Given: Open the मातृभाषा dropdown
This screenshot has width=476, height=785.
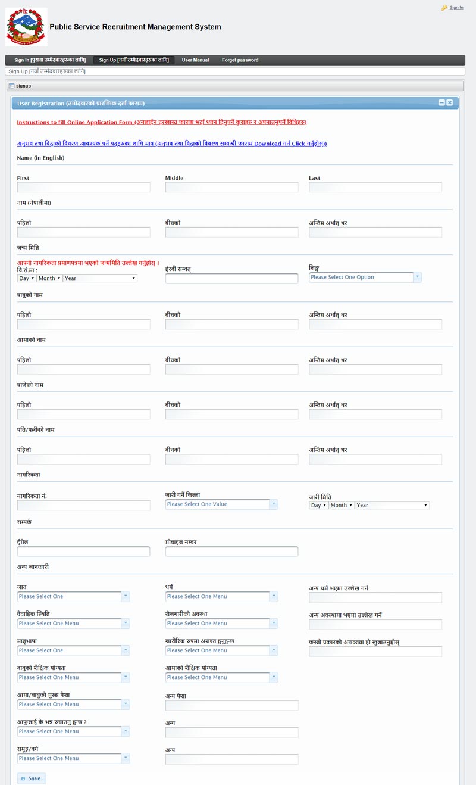Looking at the screenshot, I should point(74,650).
